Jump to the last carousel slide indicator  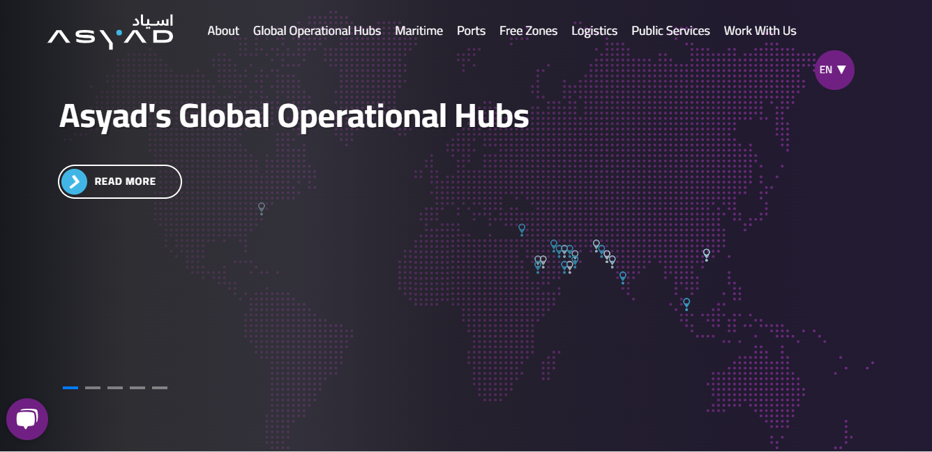pos(160,388)
